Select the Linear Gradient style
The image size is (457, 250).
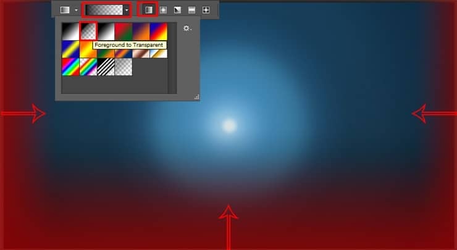coord(149,10)
